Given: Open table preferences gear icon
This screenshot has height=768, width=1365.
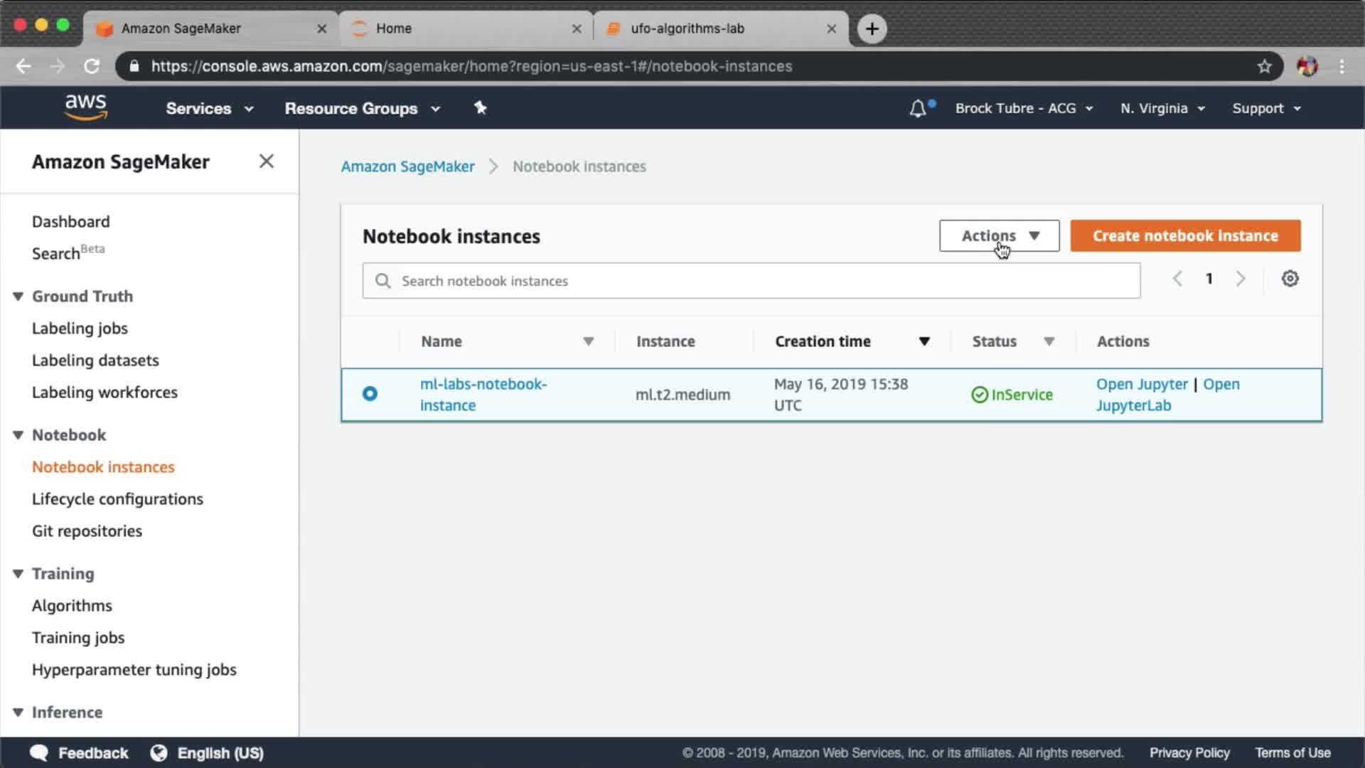Looking at the screenshot, I should 1290,279.
